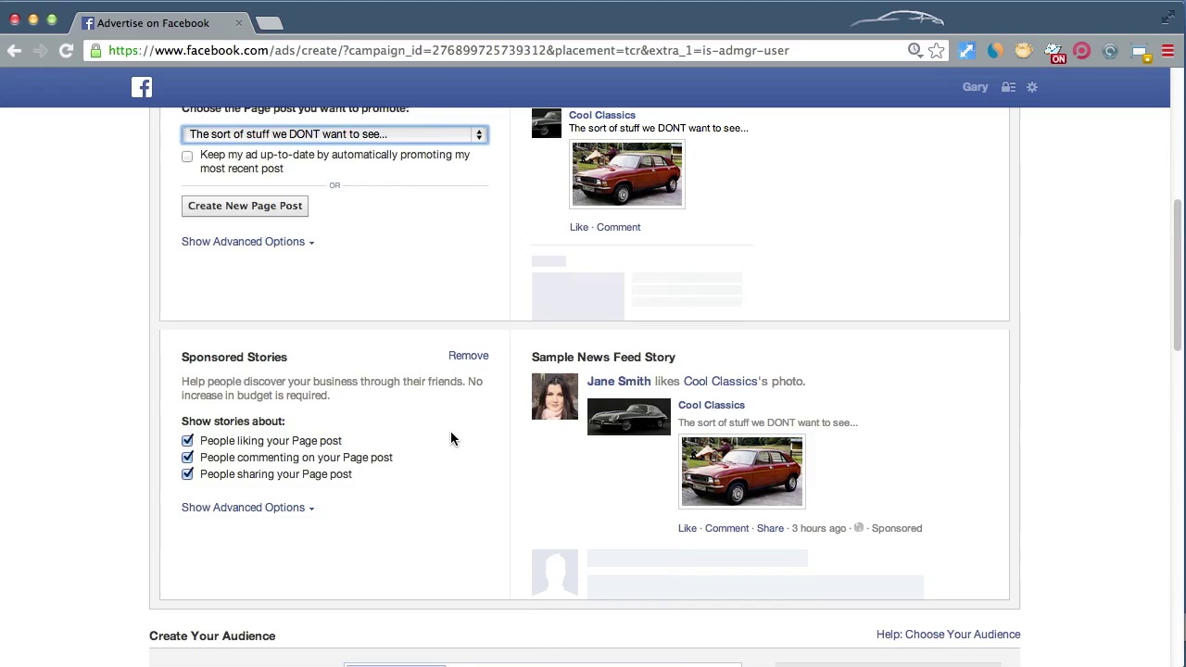Click the Create New Page Post button
1186x667 pixels.
pos(245,206)
